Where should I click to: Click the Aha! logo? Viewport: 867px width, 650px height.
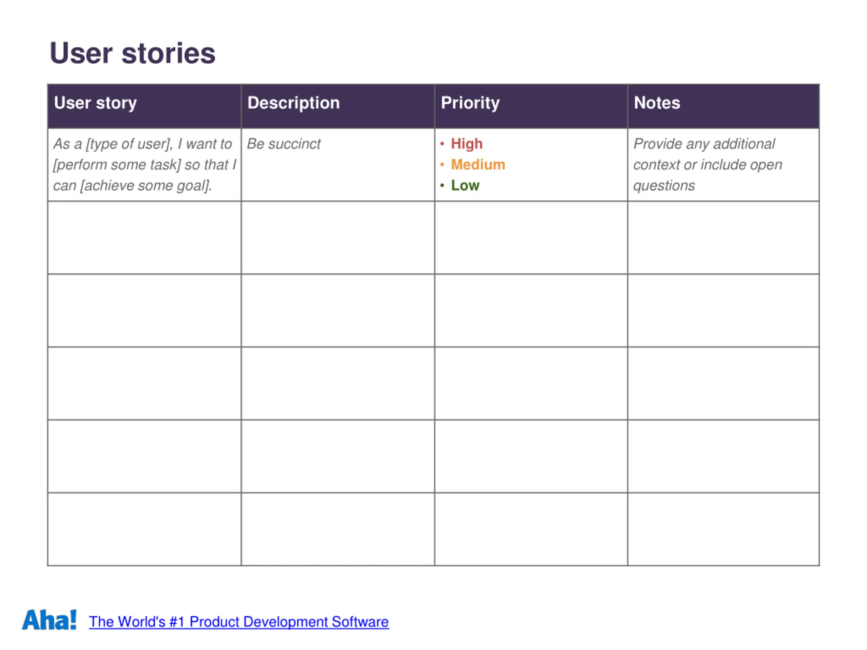point(49,620)
